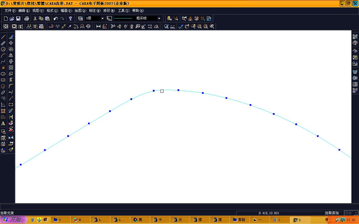The width and height of the screenshot is (359, 224).
Task: Select the Rectangle drawing tool
Action: 3,80
